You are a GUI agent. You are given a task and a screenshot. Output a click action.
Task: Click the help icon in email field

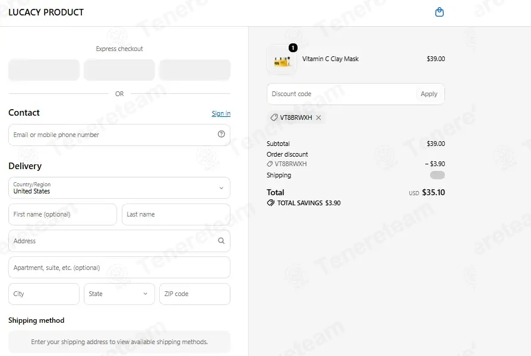click(221, 134)
